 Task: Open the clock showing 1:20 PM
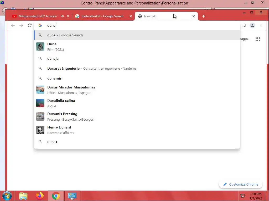[256, 196]
